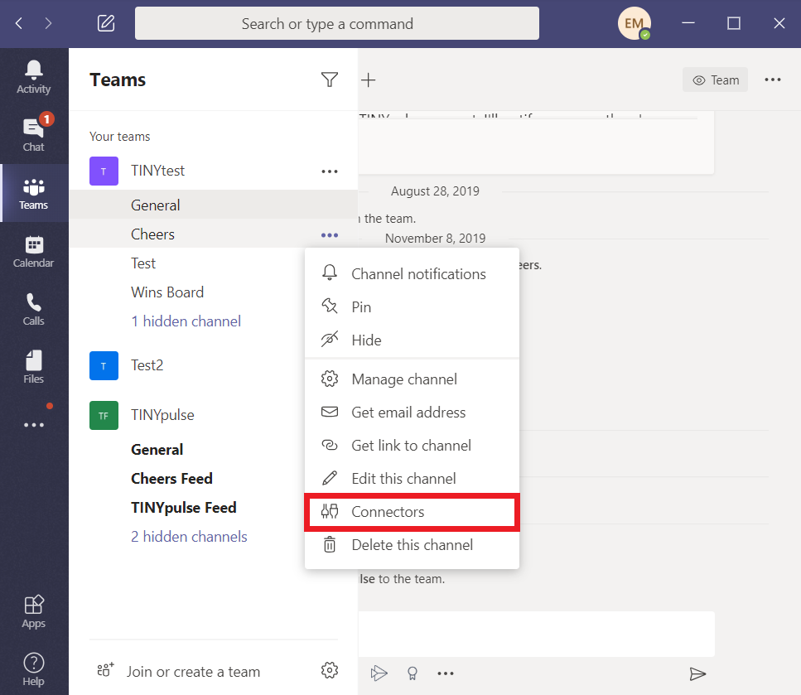
Task: Compose a new chat with the pen icon
Action: point(105,23)
